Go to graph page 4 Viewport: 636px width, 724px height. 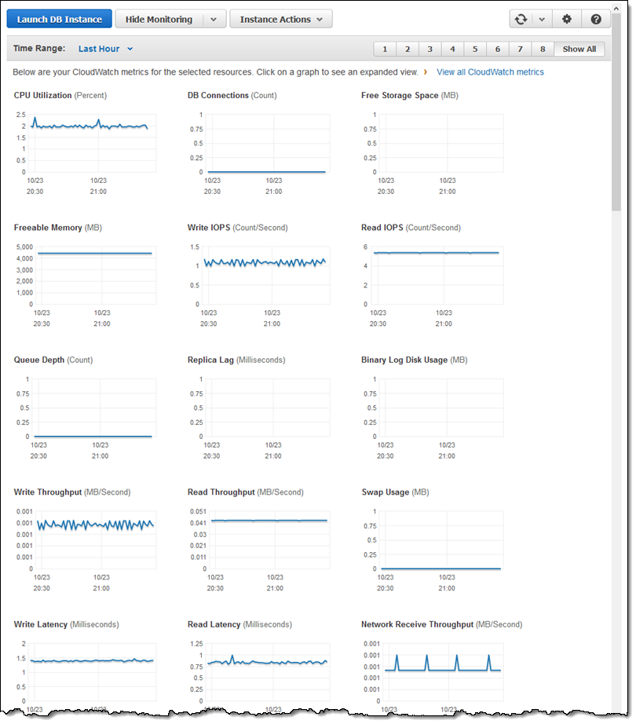point(452,49)
